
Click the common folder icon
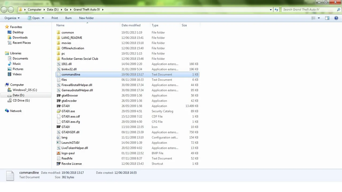(x=59, y=33)
